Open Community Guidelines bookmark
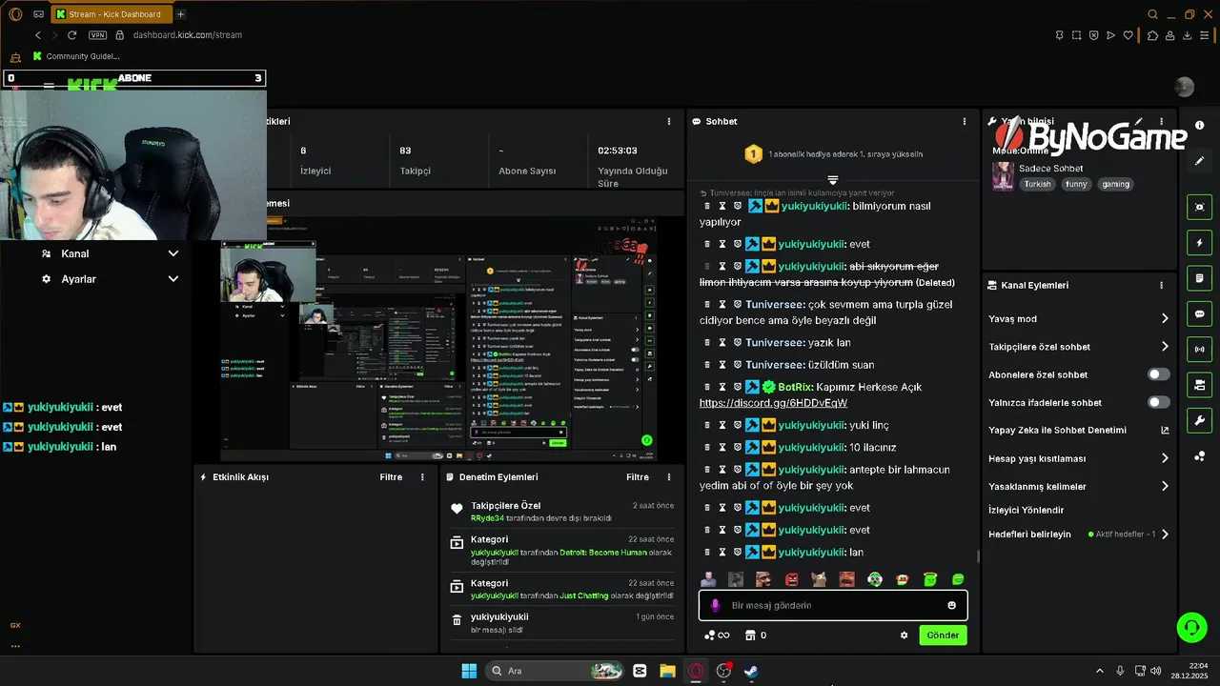1220x686 pixels. 76,56
